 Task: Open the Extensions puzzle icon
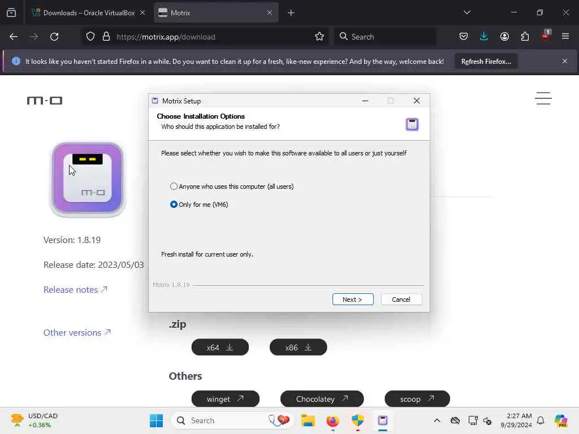[525, 37]
